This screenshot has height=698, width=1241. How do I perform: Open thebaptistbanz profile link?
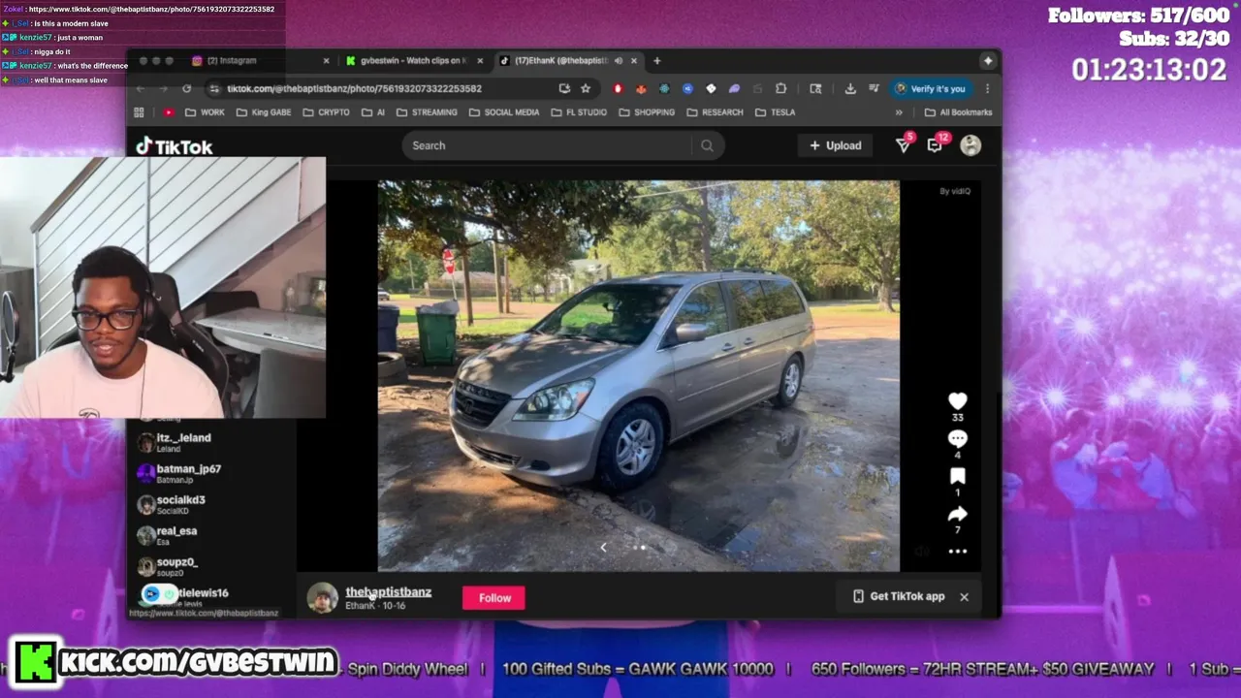click(388, 592)
